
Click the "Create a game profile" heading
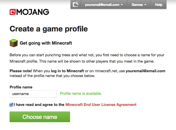49,29
